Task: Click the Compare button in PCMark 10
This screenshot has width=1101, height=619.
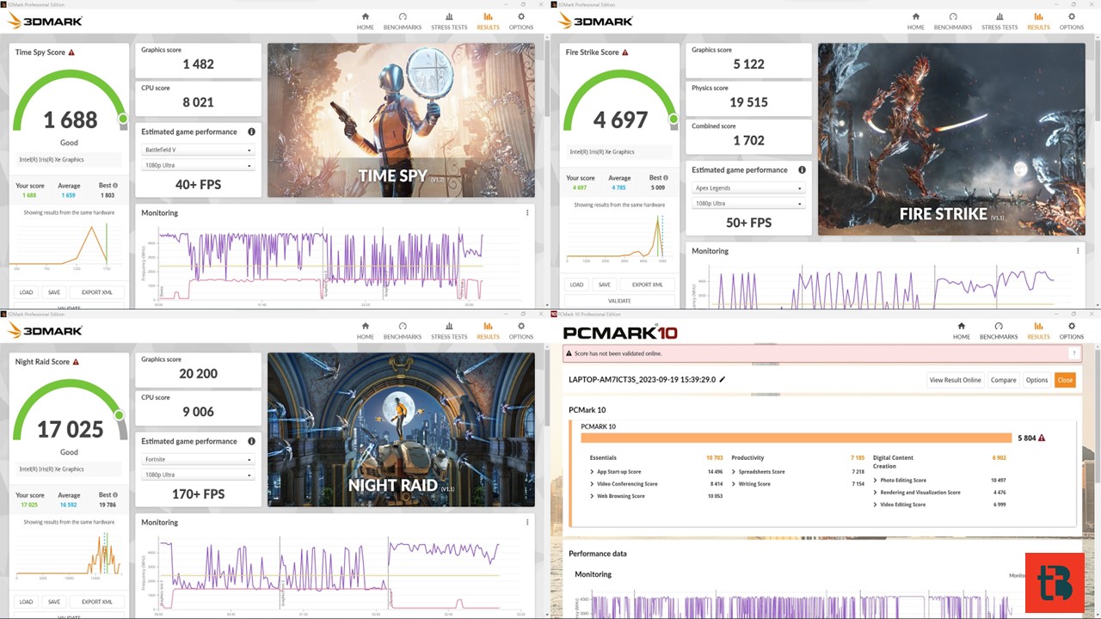Action: 1003,380
